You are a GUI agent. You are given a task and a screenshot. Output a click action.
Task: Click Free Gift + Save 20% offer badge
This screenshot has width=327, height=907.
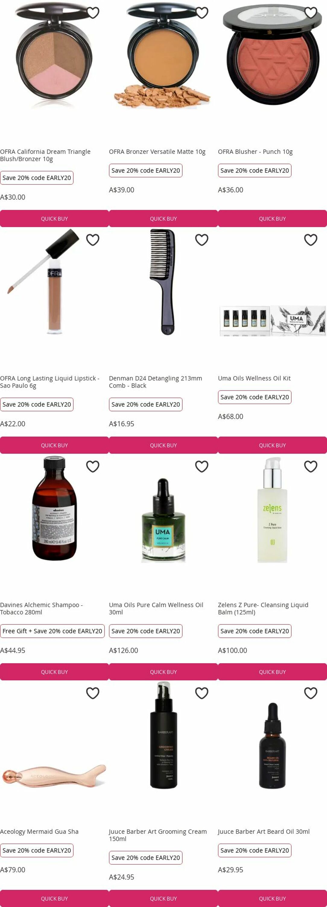point(52,631)
